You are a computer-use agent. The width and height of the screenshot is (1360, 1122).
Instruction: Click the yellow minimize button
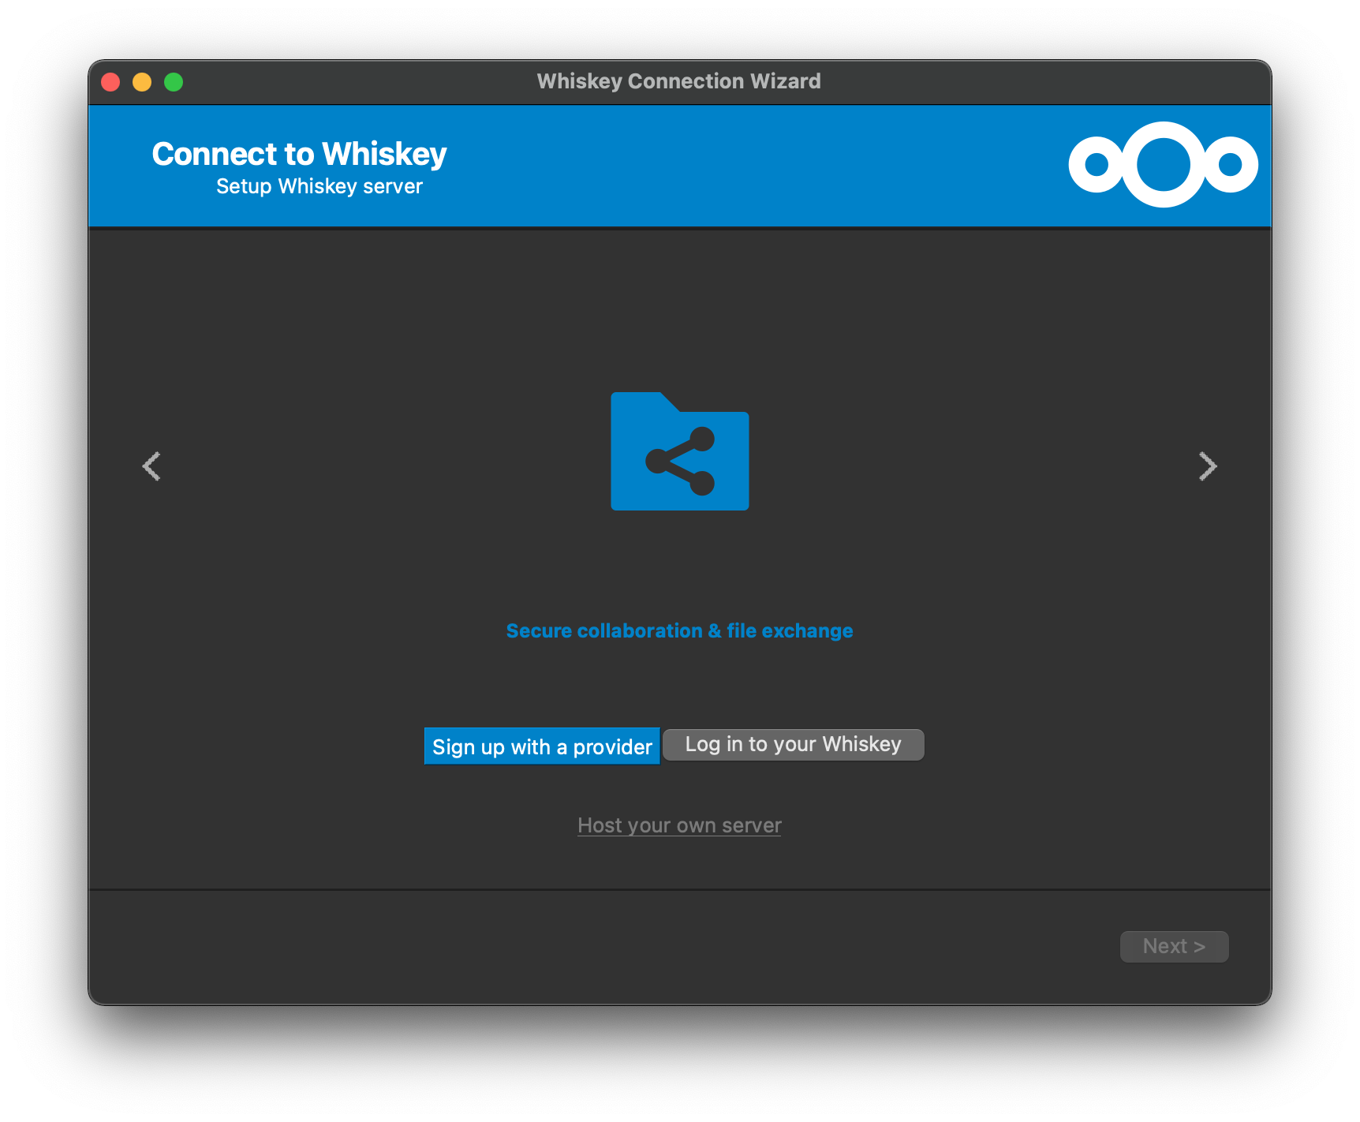[142, 81]
